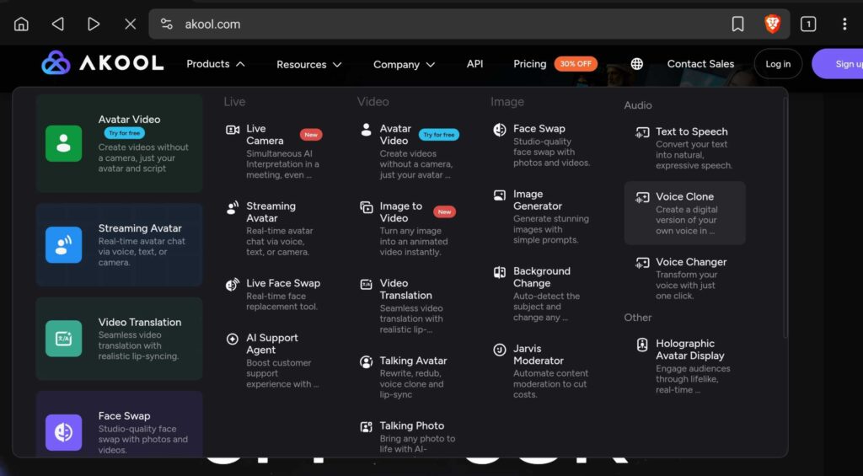
Task: Click New badge beside Image to Video
Action: point(444,211)
